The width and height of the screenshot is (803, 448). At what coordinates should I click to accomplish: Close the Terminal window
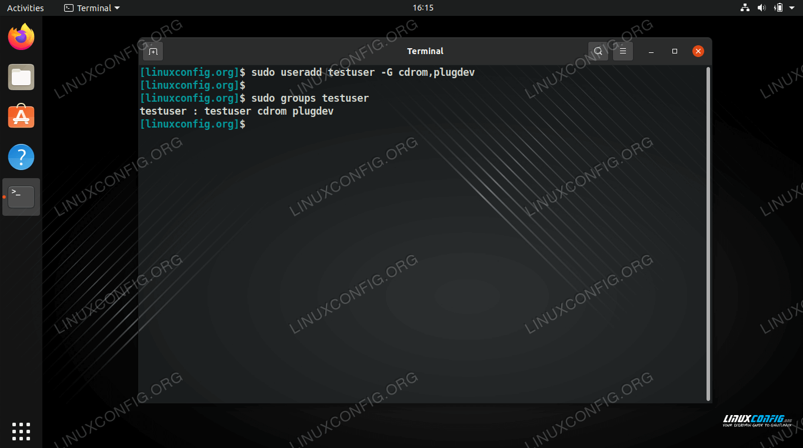click(x=698, y=51)
